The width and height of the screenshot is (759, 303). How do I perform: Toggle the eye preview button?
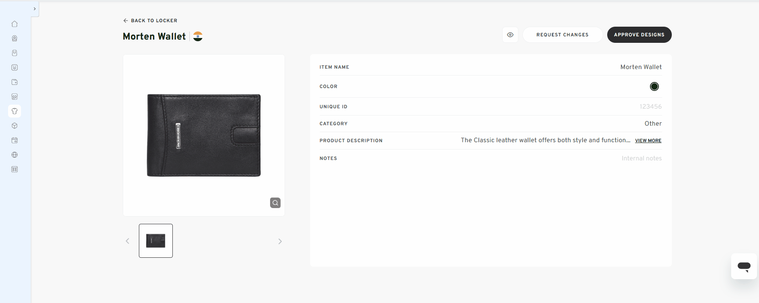click(510, 35)
